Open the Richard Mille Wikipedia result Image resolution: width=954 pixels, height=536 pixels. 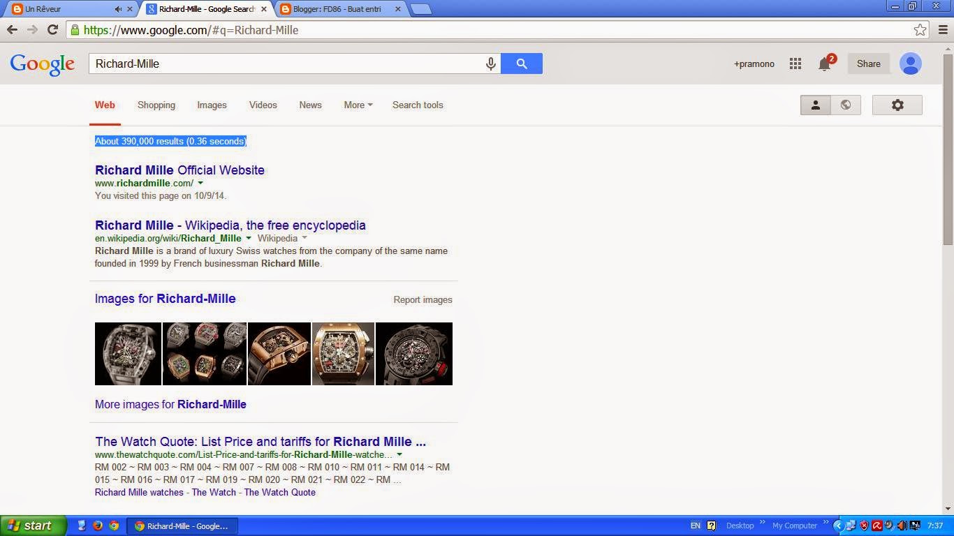coord(230,225)
